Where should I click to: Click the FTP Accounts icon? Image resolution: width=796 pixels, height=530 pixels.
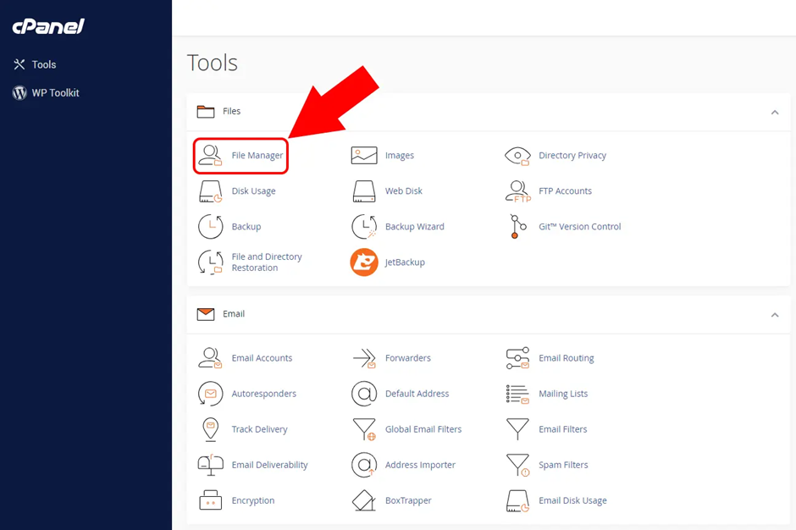click(517, 191)
